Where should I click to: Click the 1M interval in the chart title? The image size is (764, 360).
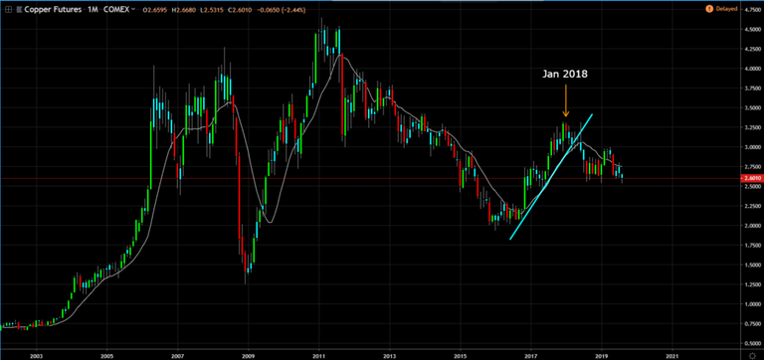click(x=93, y=9)
